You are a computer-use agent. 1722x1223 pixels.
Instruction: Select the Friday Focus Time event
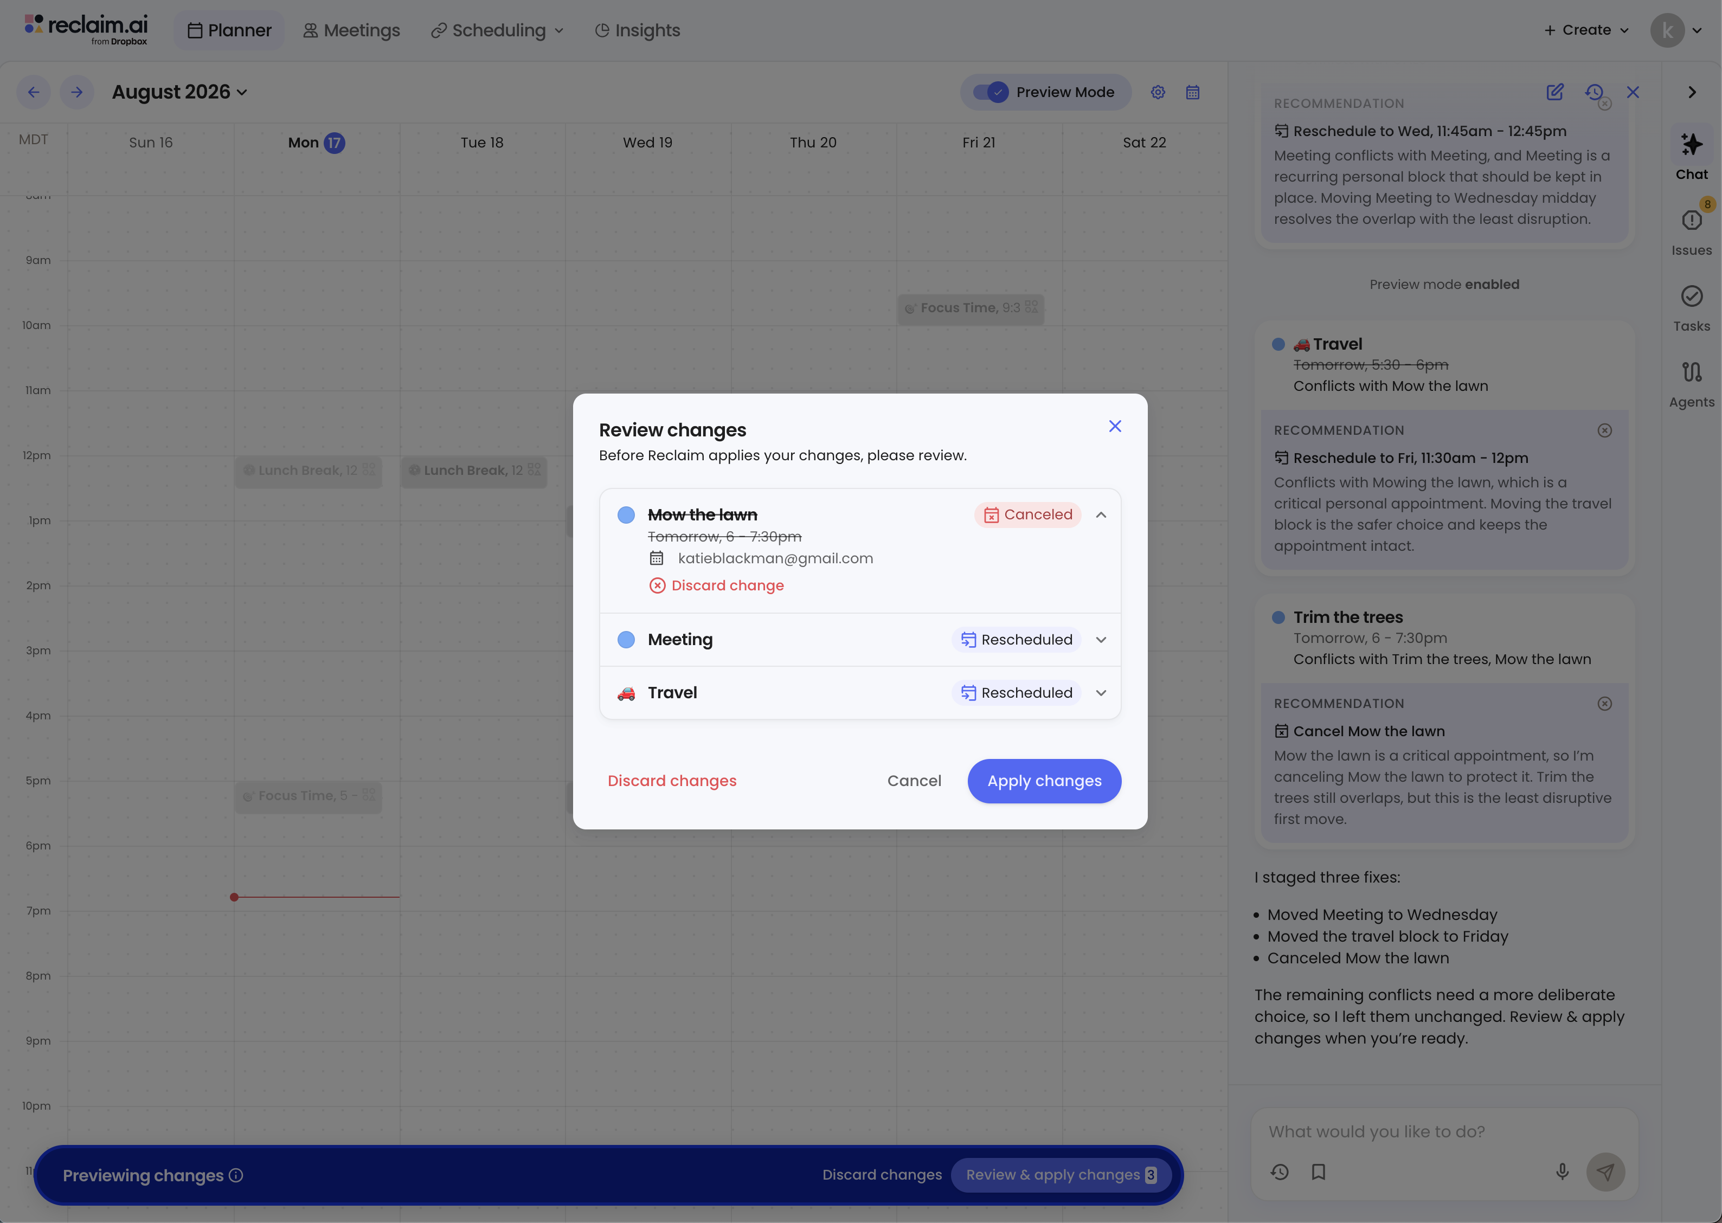tap(970, 309)
